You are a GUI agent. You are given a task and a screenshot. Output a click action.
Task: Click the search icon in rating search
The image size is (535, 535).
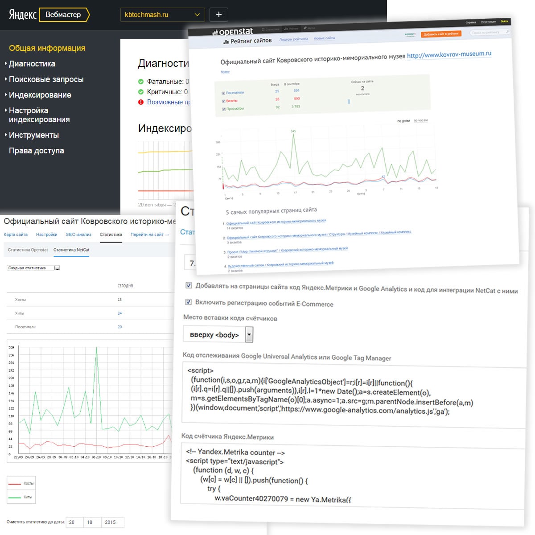[x=507, y=32]
